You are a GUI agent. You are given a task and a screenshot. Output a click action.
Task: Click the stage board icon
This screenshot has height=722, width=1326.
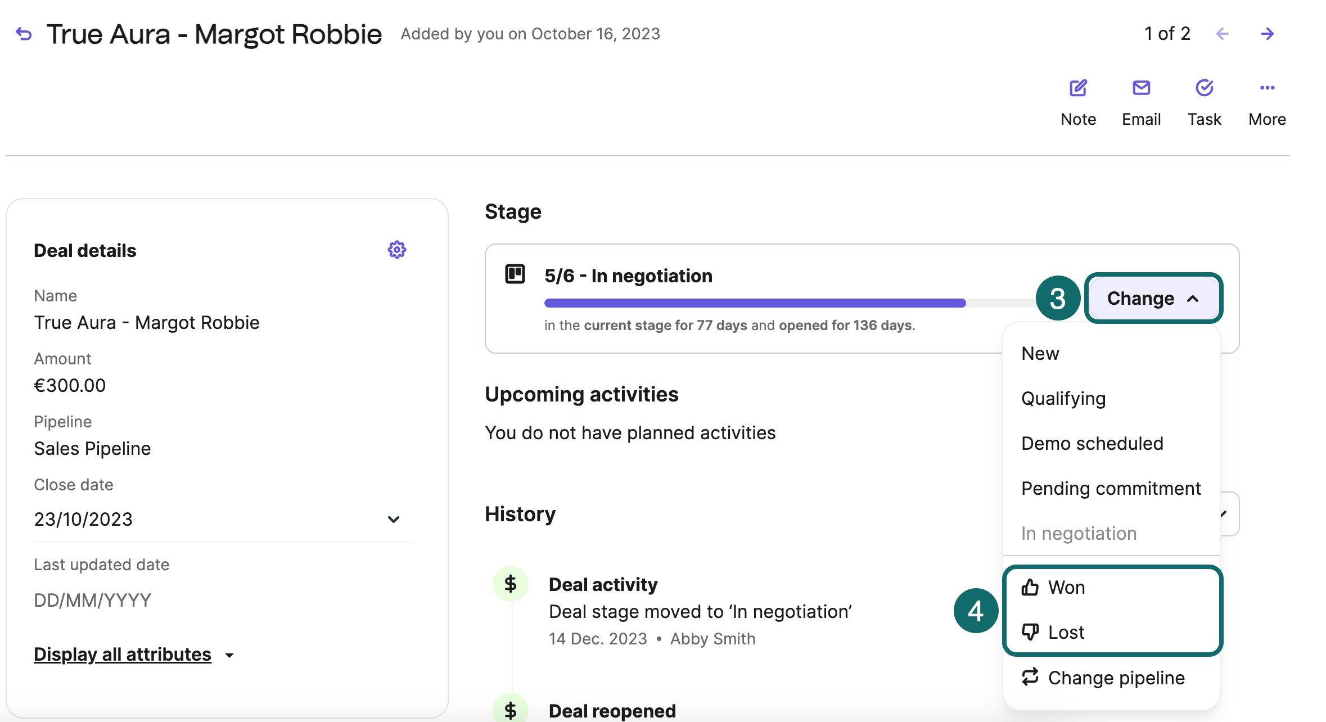point(515,274)
